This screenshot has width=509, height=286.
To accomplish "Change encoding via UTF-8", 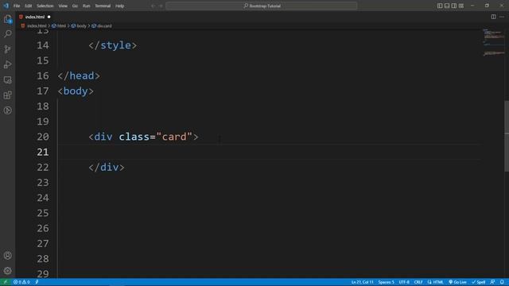I will click(x=404, y=282).
